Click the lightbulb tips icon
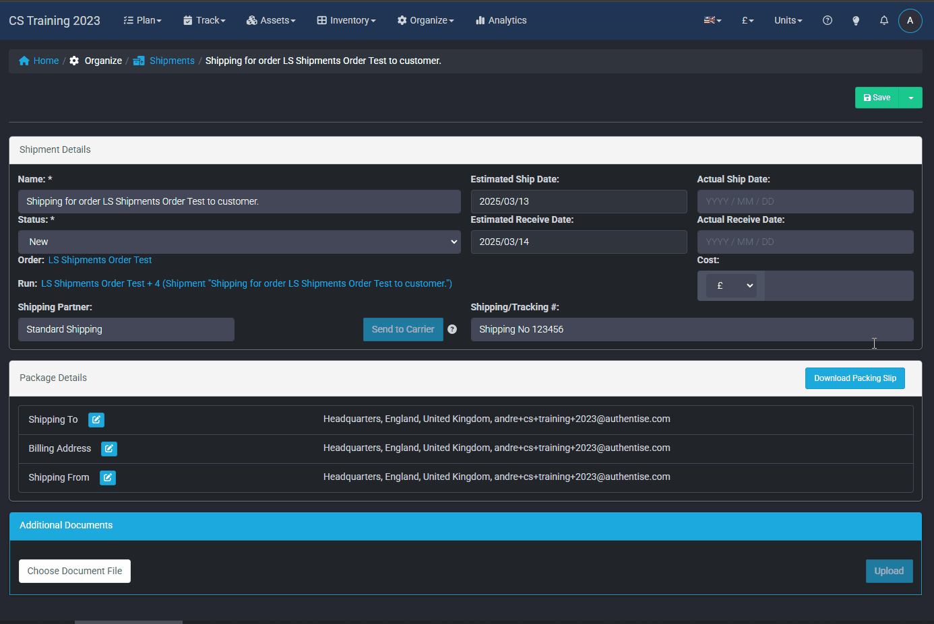Image resolution: width=934 pixels, height=624 pixels. 856,21
